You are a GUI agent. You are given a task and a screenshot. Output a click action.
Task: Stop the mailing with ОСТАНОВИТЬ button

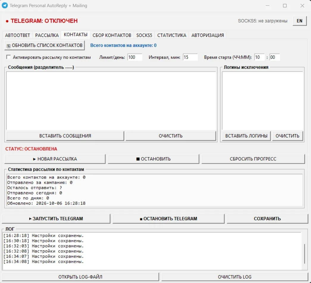[x=153, y=159]
